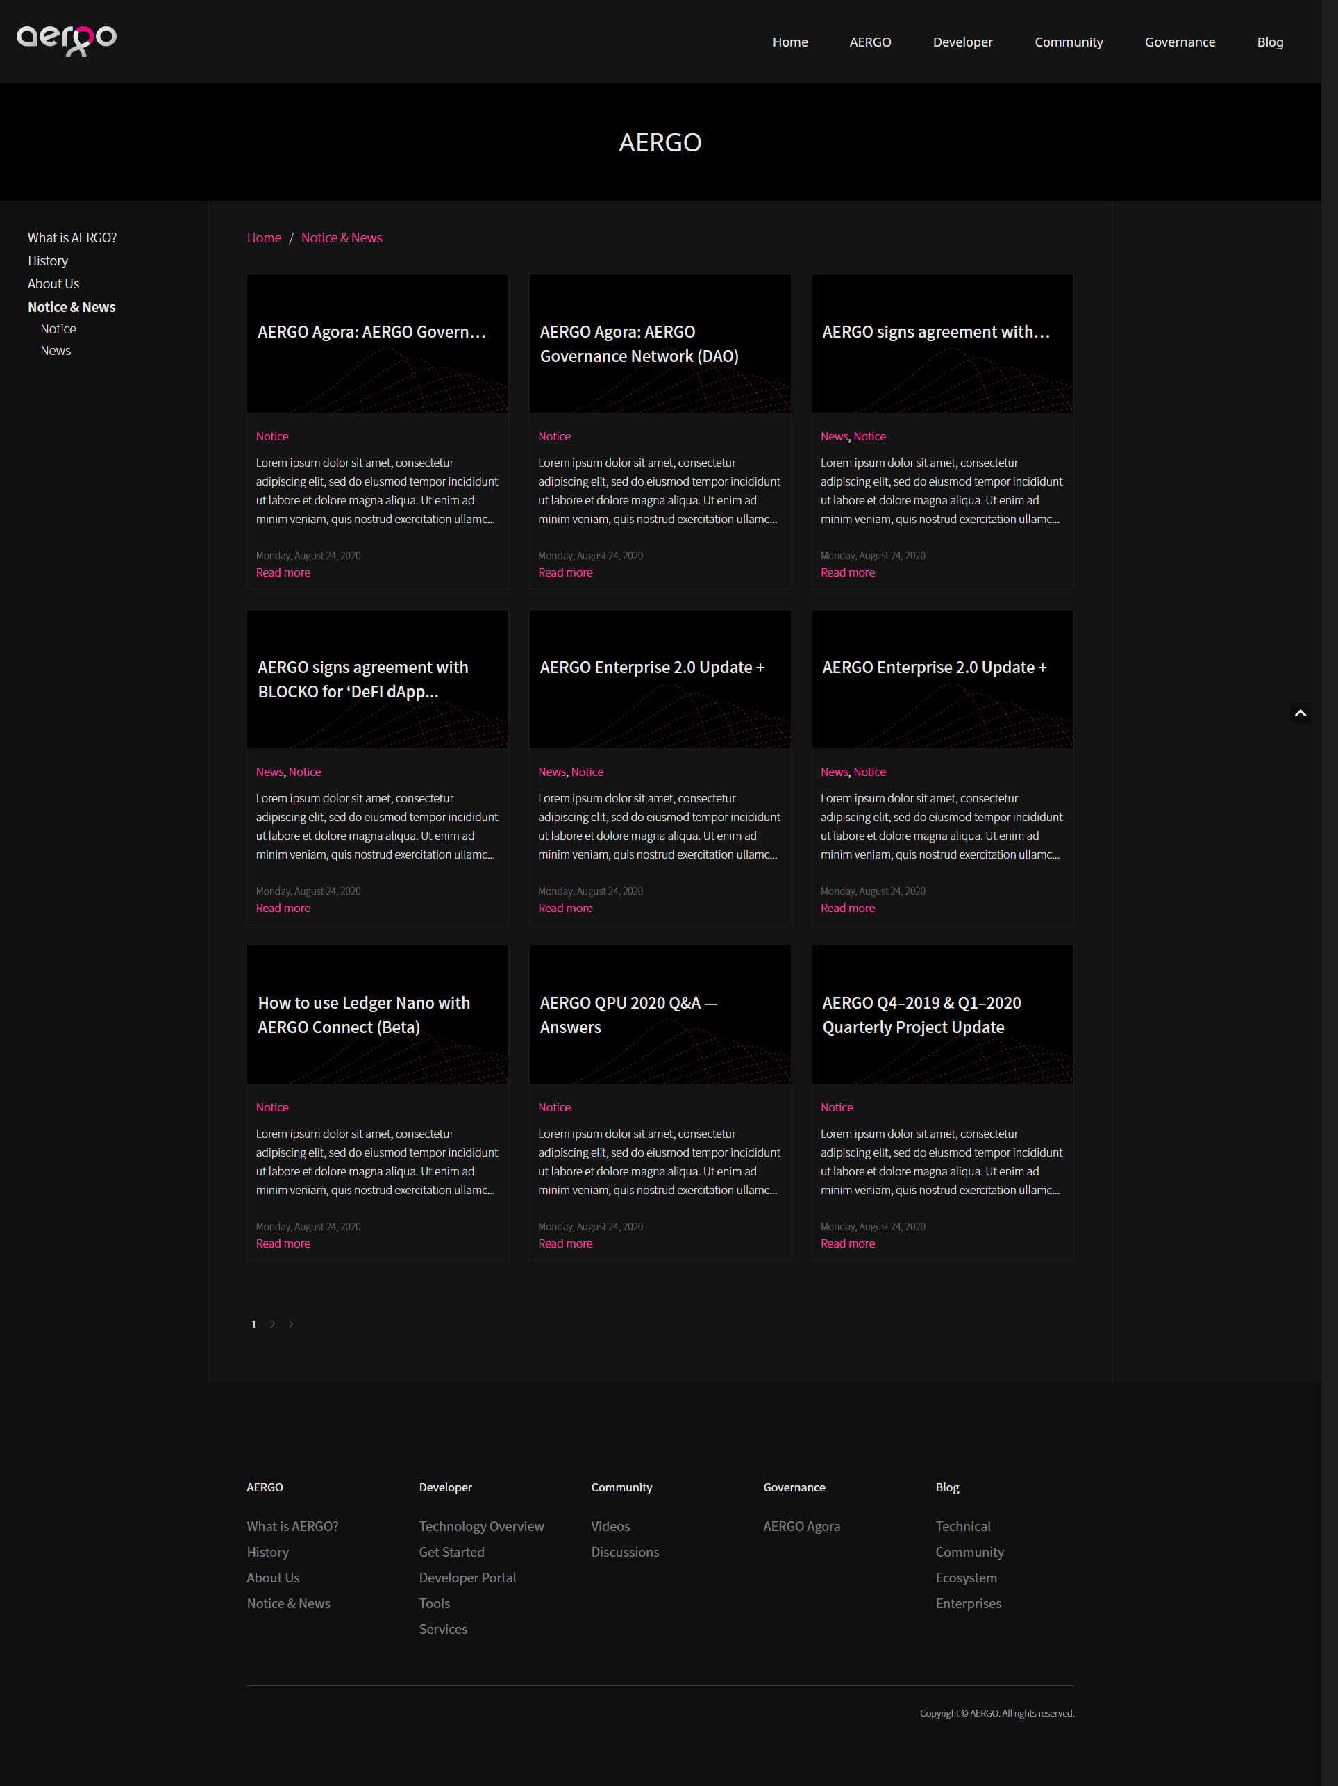Click Notice tag on Ledger Nano card
The image size is (1338, 1786).
[x=272, y=1107]
